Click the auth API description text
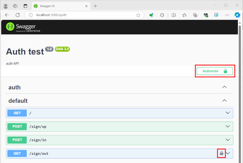 tap(12, 64)
